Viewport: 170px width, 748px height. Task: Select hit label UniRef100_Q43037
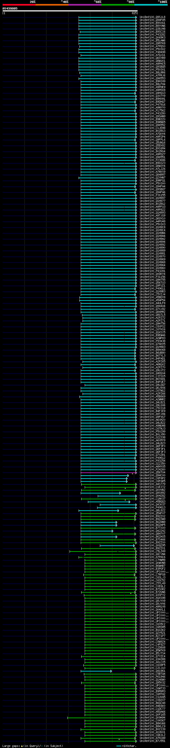point(152,505)
